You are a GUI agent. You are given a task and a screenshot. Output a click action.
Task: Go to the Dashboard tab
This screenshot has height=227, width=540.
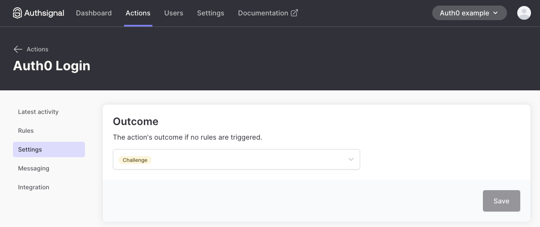pyautogui.click(x=94, y=13)
